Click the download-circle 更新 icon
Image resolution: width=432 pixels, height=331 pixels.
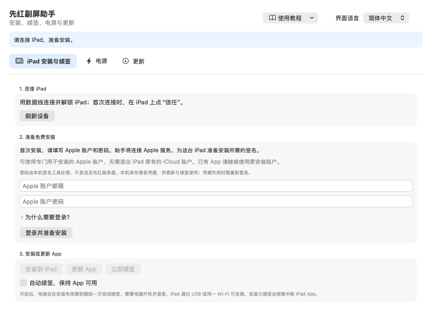pos(125,61)
